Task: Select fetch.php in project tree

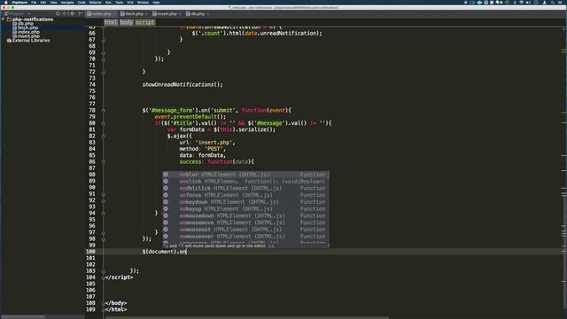Action: point(27,27)
